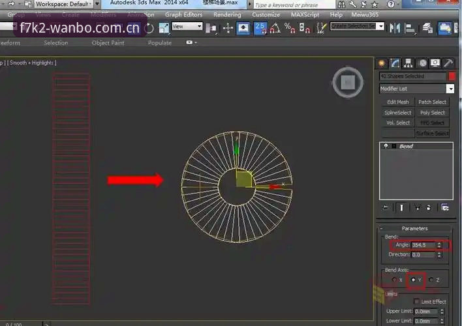Open the Create command panel tab

click(x=382, y=63)
